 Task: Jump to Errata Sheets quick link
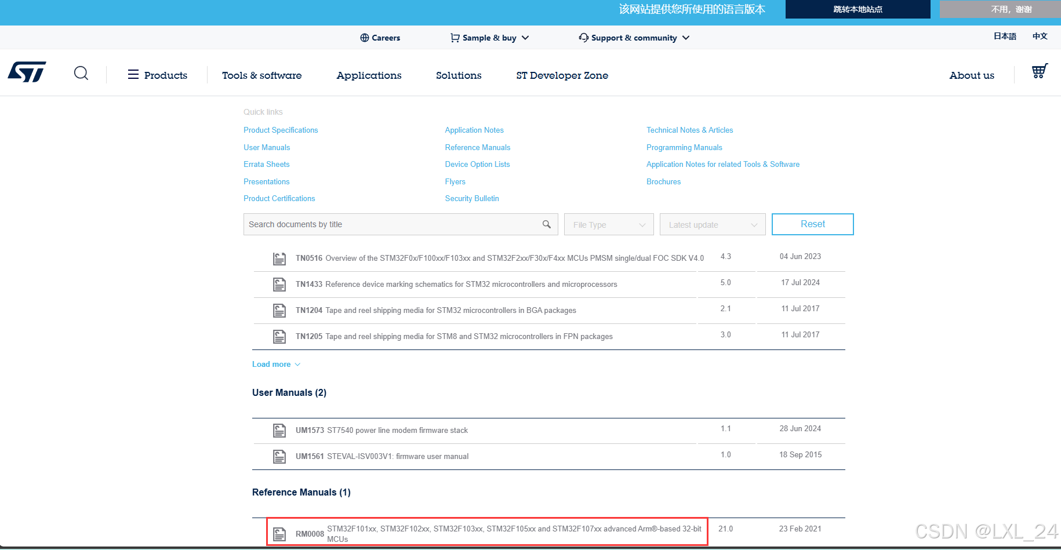267,165
